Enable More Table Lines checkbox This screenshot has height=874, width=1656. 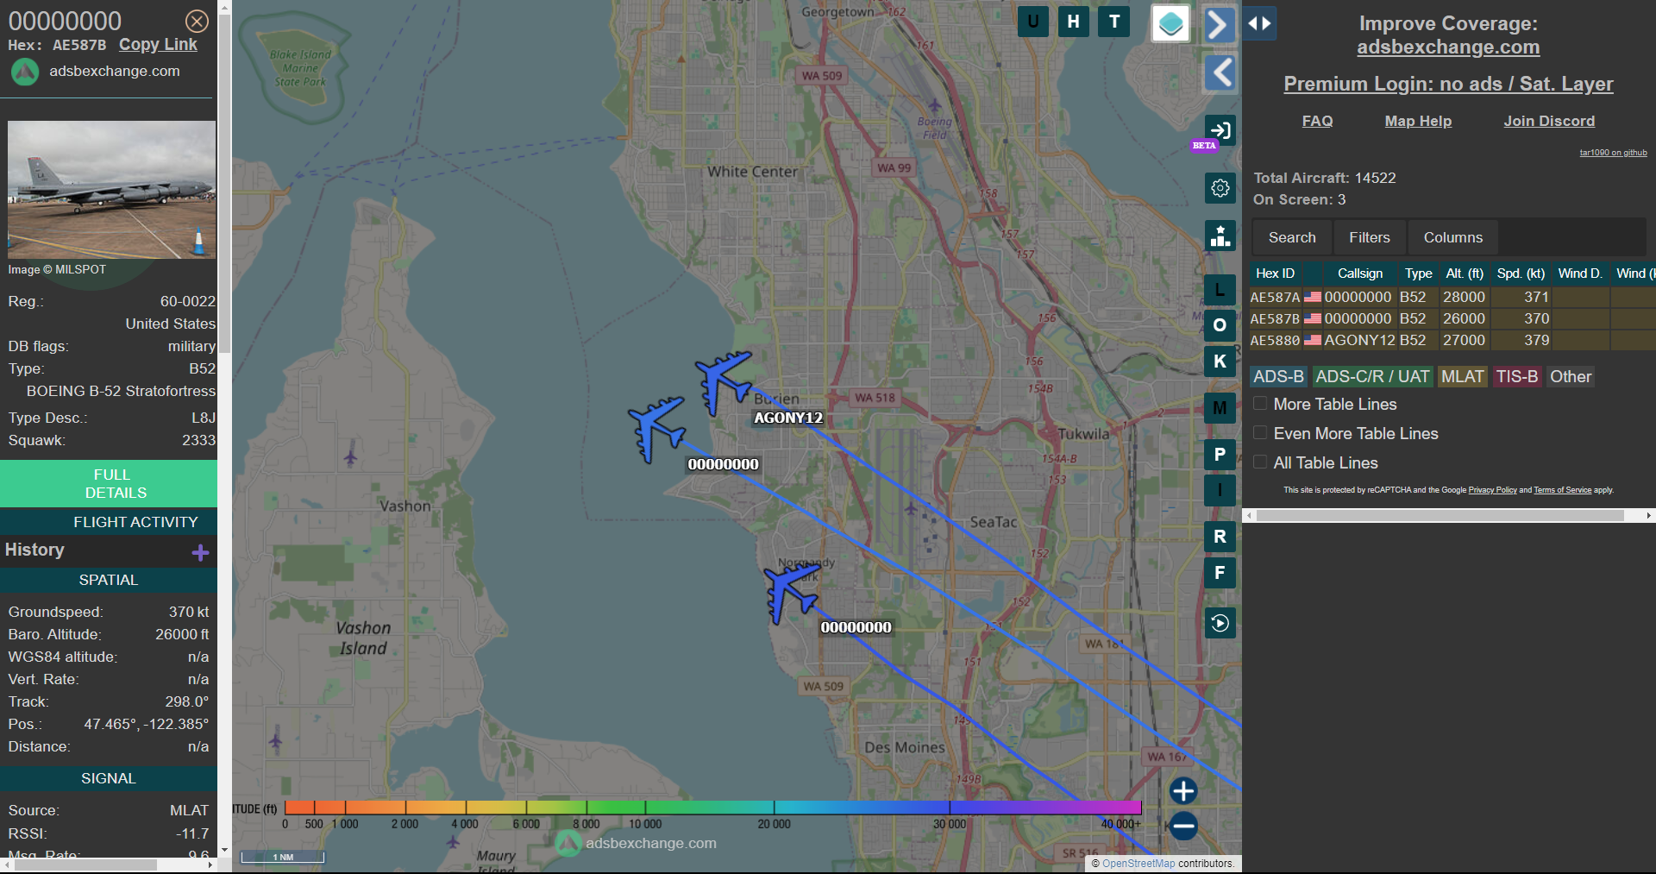pyautogui.click(x=1260, y=404)
